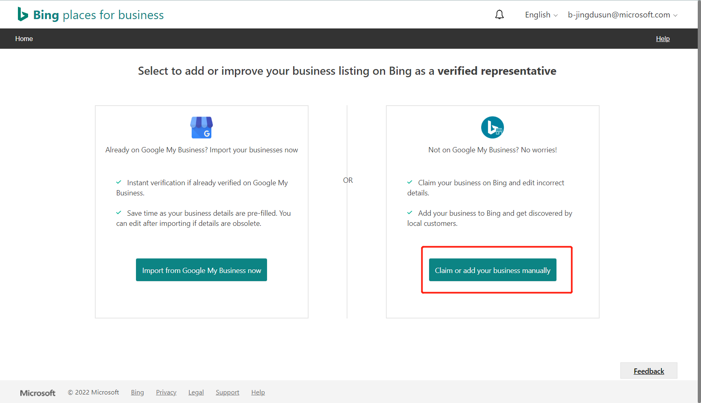The width and height of the screenshot is (701, 403).
Task: Click the page's vertical scrollbar
Action: (699, 201)
